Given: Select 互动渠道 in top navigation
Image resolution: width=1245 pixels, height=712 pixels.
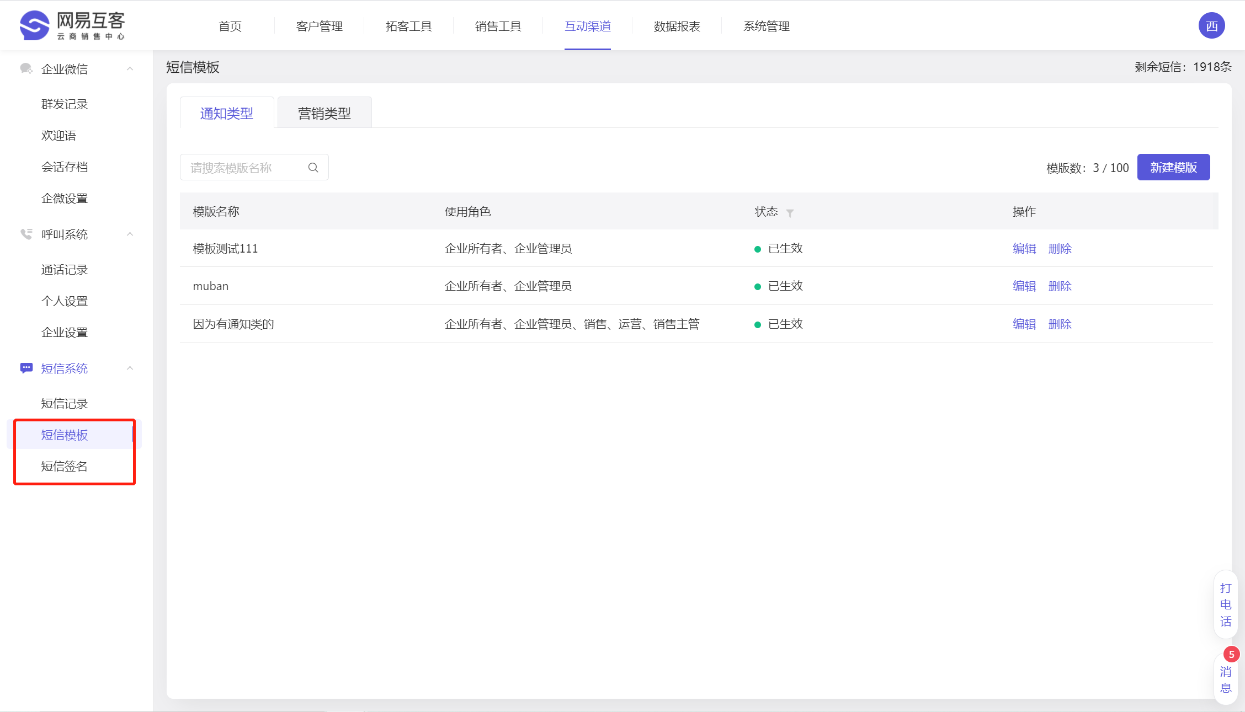Looking at the screenshot, I should 587,26.
